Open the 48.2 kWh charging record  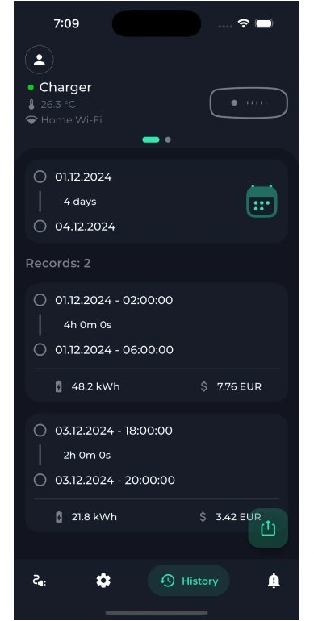157,343
